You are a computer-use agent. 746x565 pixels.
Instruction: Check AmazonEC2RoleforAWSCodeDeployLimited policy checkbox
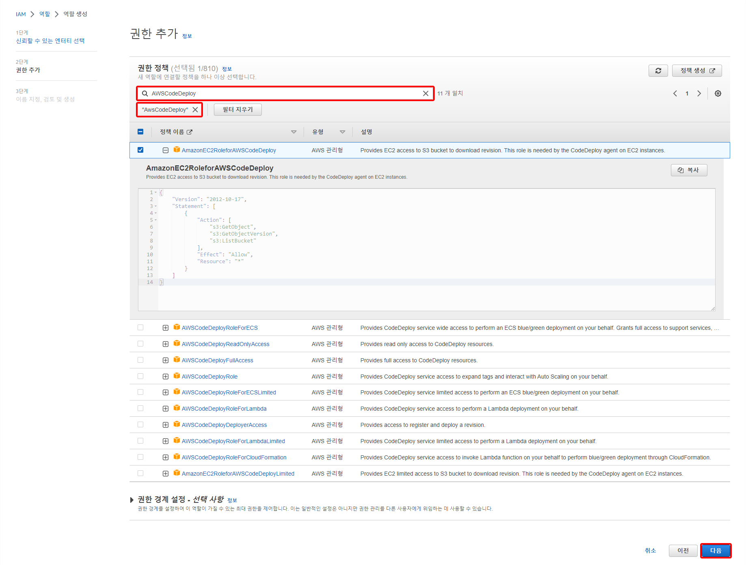coord(140,473)
